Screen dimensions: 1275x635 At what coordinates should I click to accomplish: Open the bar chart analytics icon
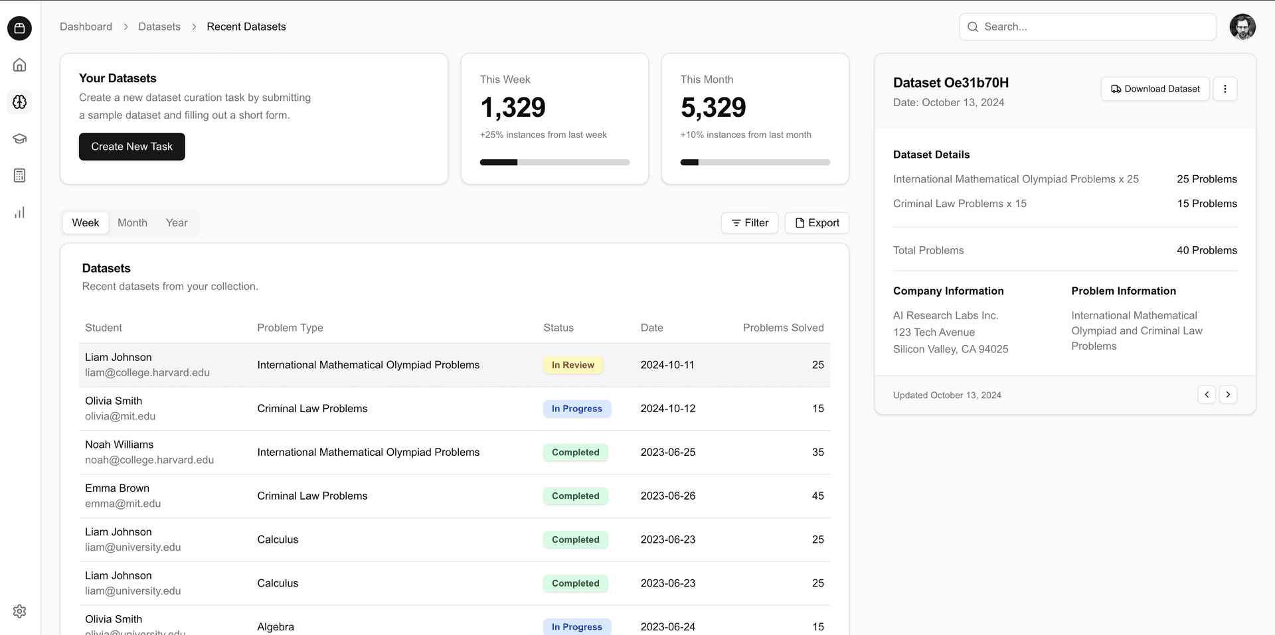point(19,212)
